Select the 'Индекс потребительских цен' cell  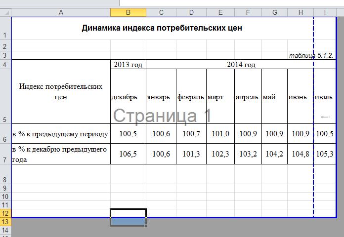click(61, 92)
